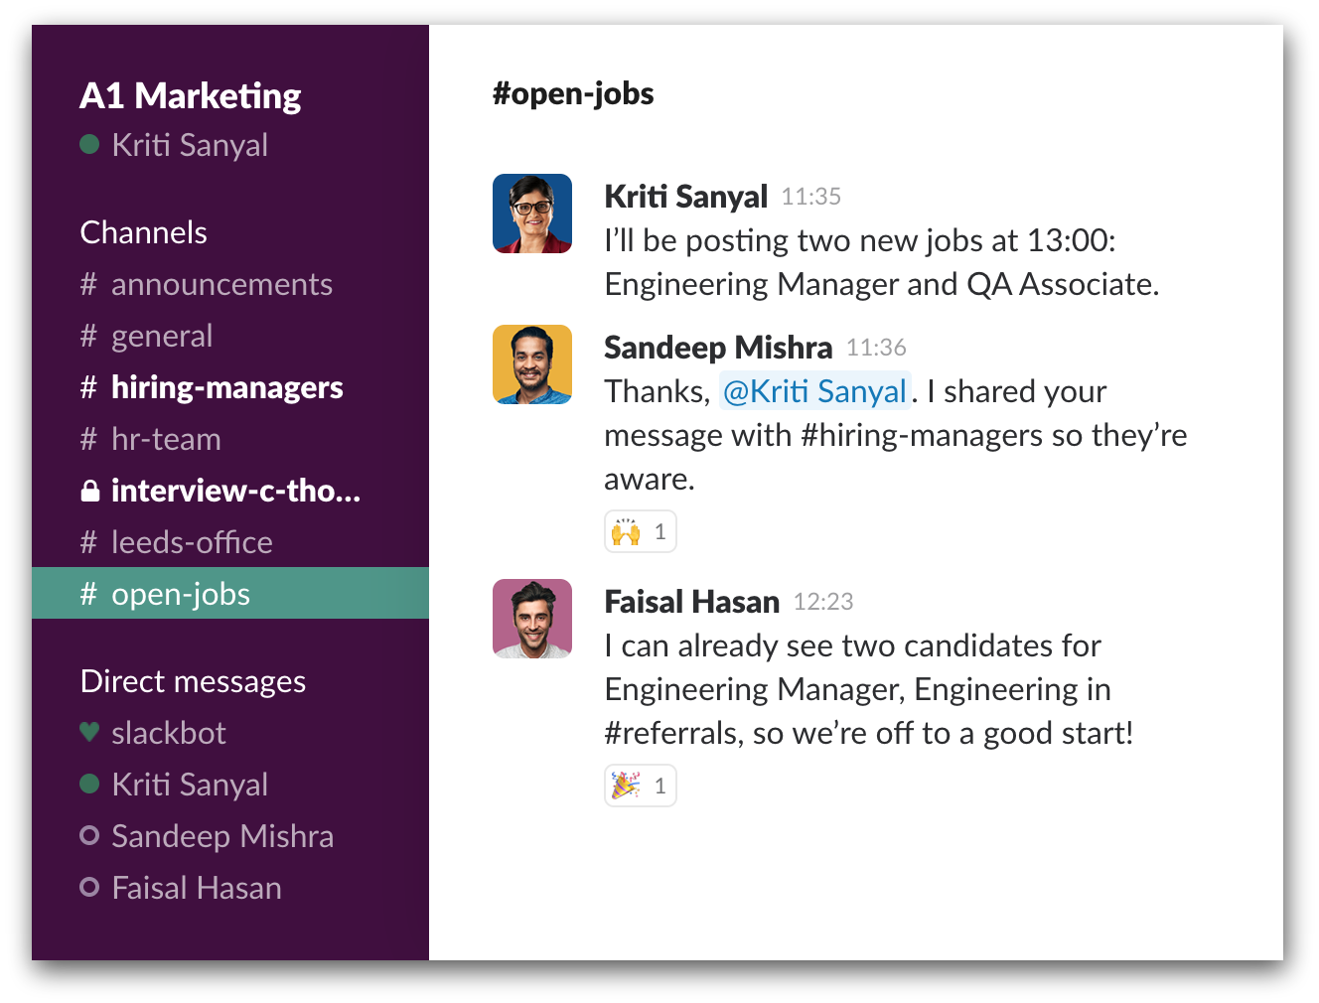
Task: Select the leeds-office channel
Action: point(191,542)
